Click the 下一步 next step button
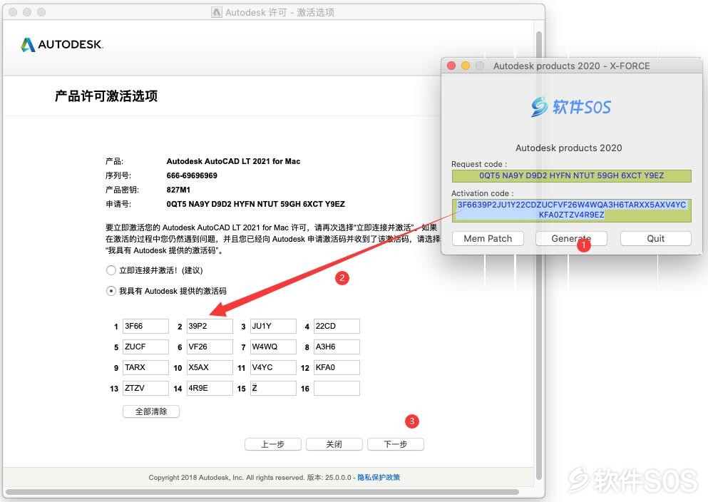 (x=396, y=444)
